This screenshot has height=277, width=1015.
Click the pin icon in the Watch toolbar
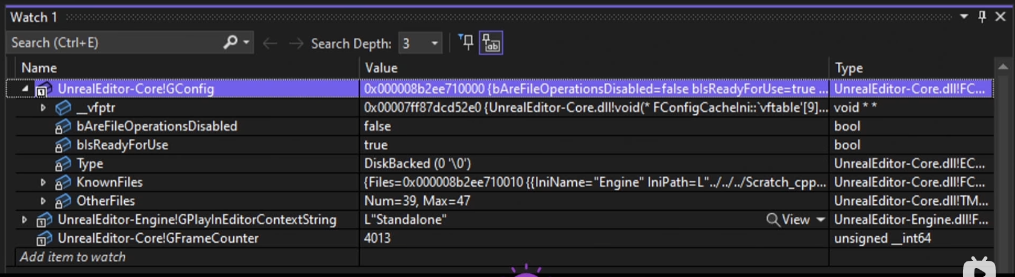(x=466, y=43)
